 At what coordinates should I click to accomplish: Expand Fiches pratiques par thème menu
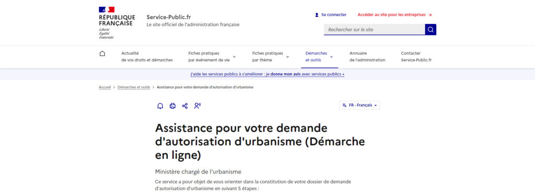pyautogui.click(x=271, y=56)
